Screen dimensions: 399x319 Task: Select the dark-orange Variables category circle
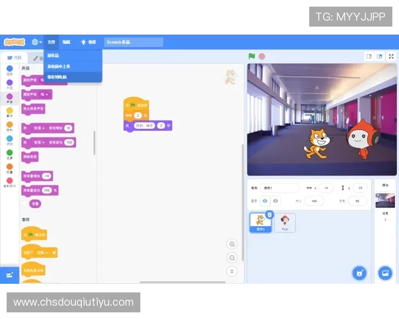click(10, 167)
